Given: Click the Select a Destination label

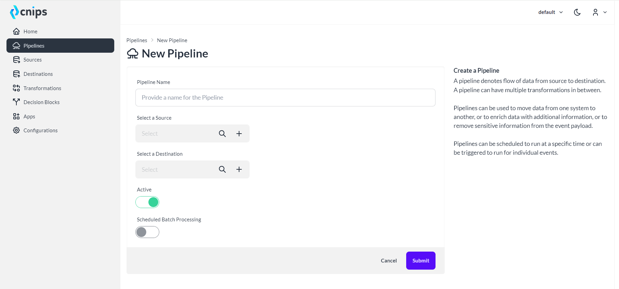Looking at the screenshot, I should coord(160,154).
